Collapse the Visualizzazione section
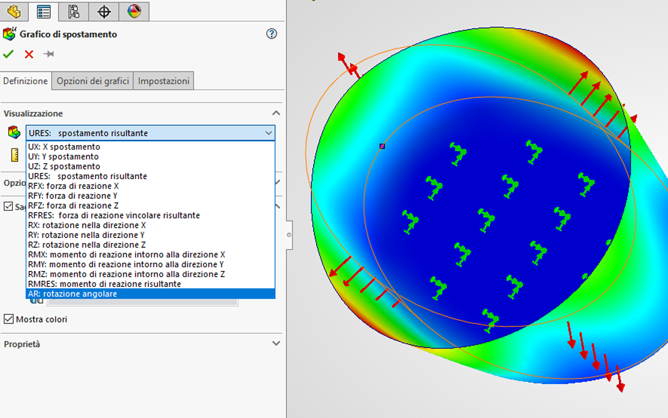This screenshot has height=418, width=668. pyautogui.click(x=276, y=113)
